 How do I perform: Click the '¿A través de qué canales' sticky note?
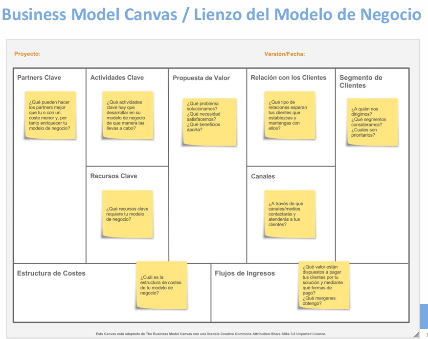290,214
